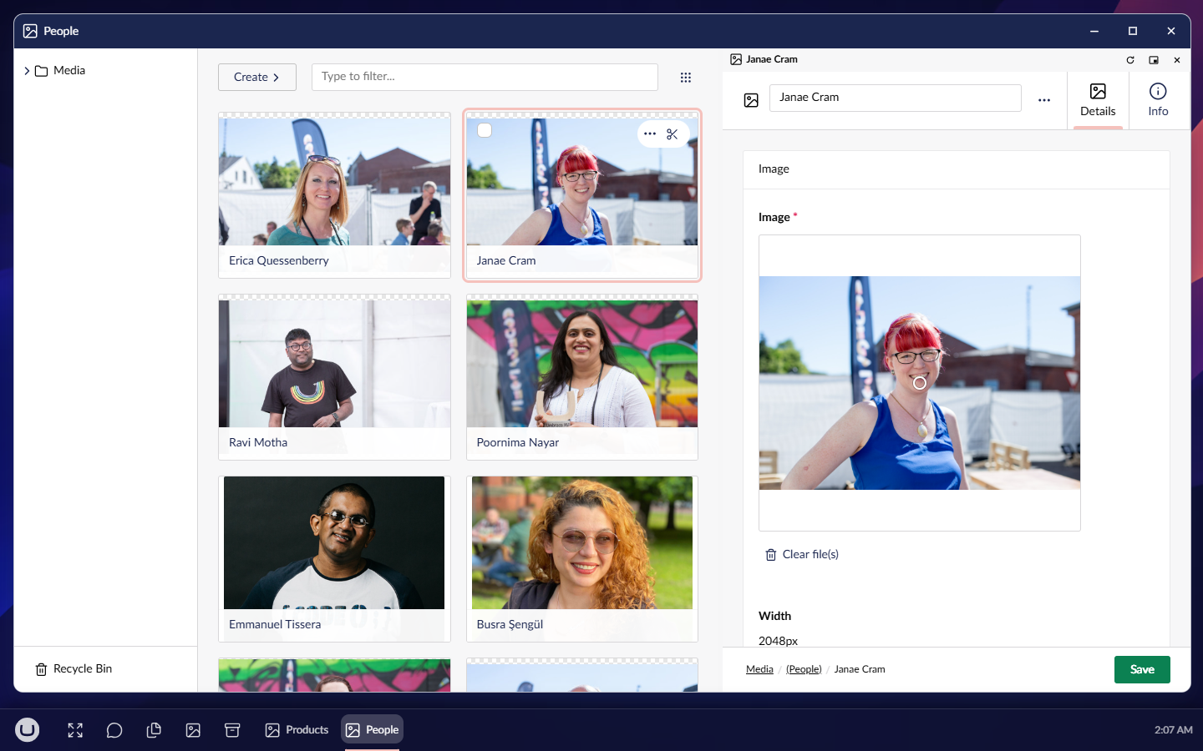
Task: Click the trash icon for Clear file(s)
Action: 771,555
